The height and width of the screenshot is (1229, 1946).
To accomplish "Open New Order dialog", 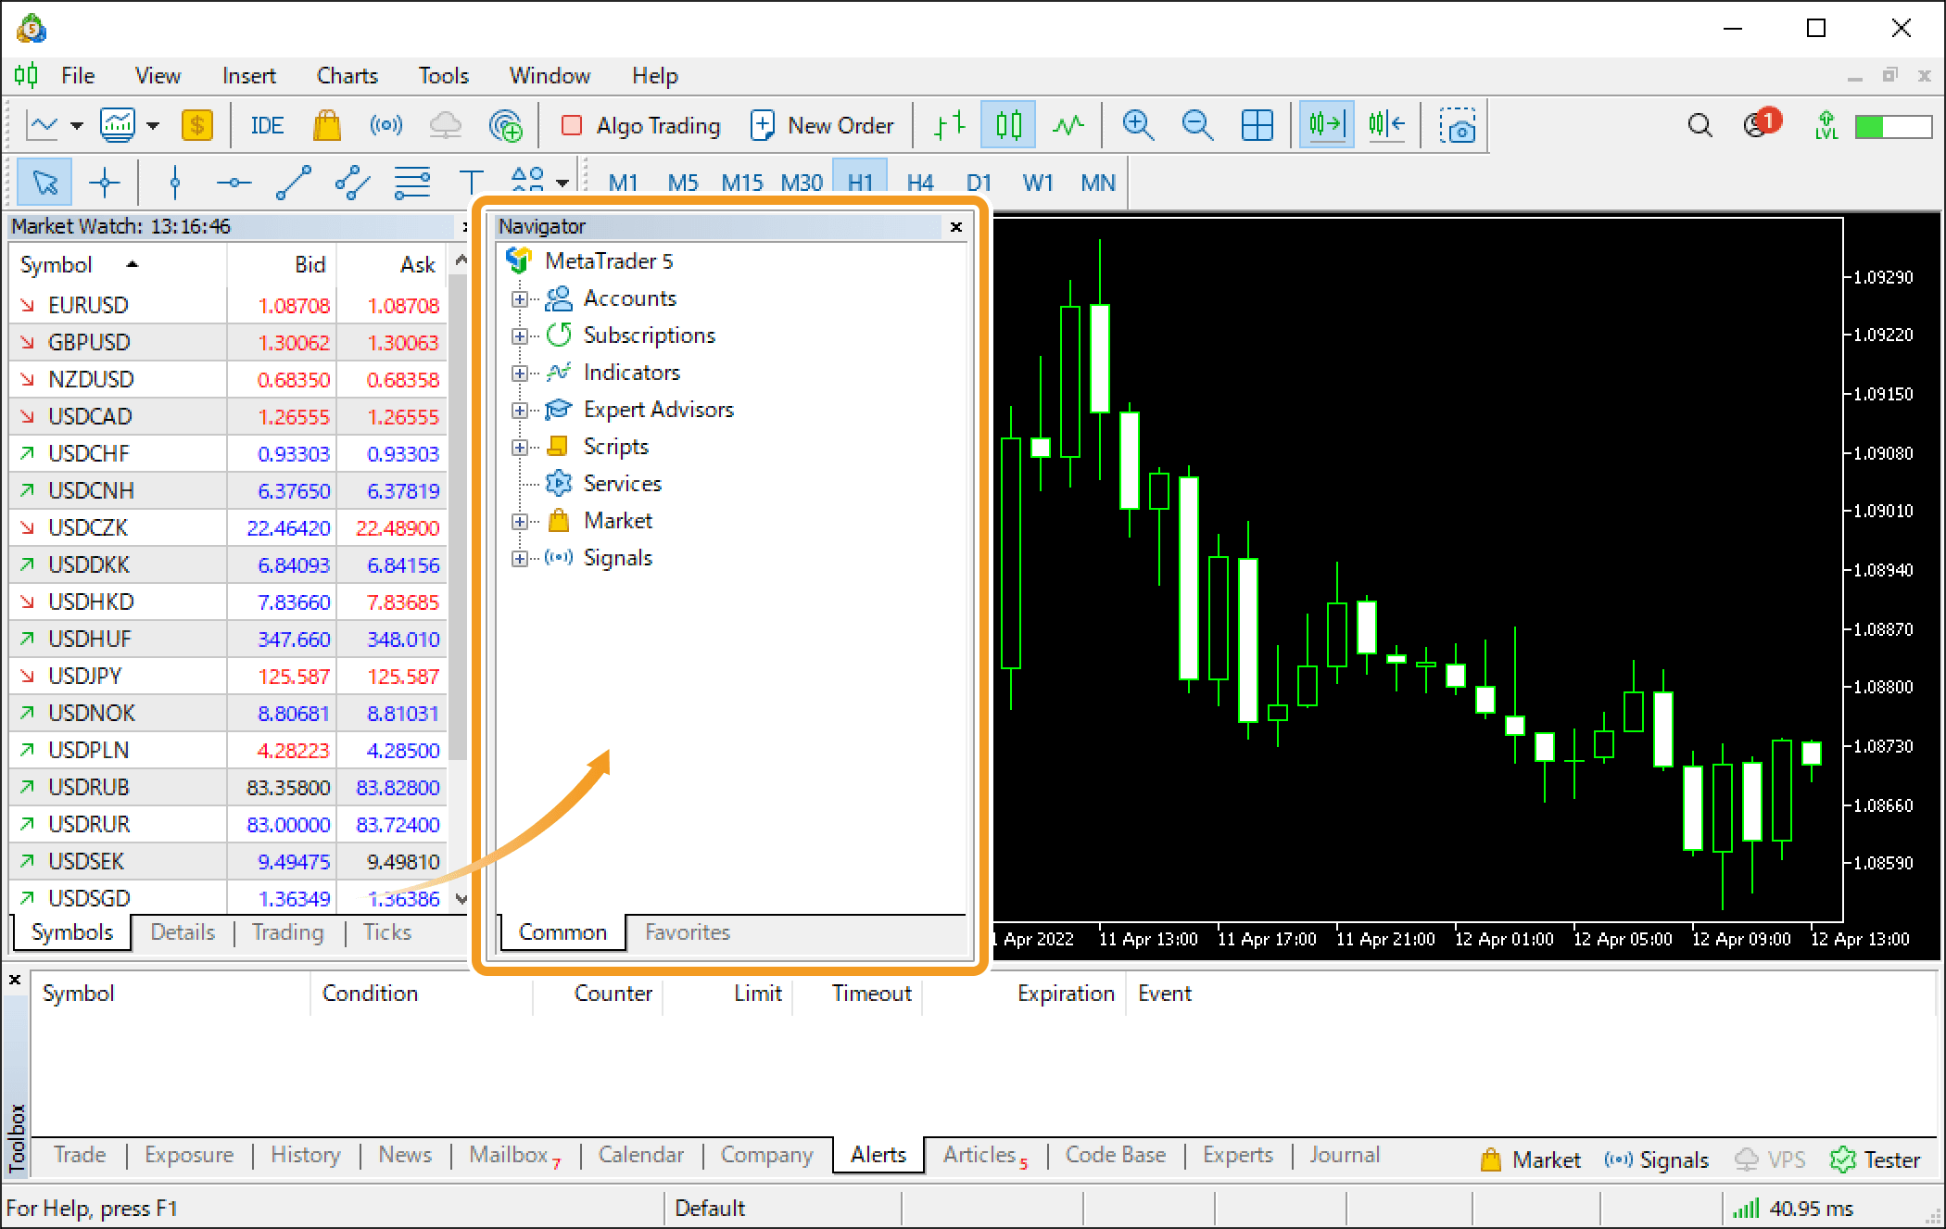I will pyautogui.click(x=825, y=124).
